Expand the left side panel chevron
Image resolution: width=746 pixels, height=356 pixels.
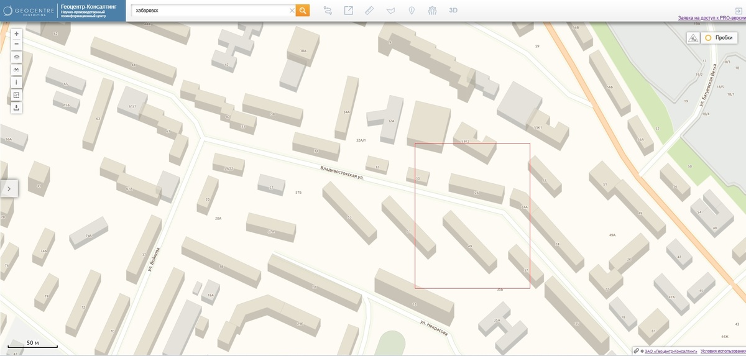click(x=9, y=188)
